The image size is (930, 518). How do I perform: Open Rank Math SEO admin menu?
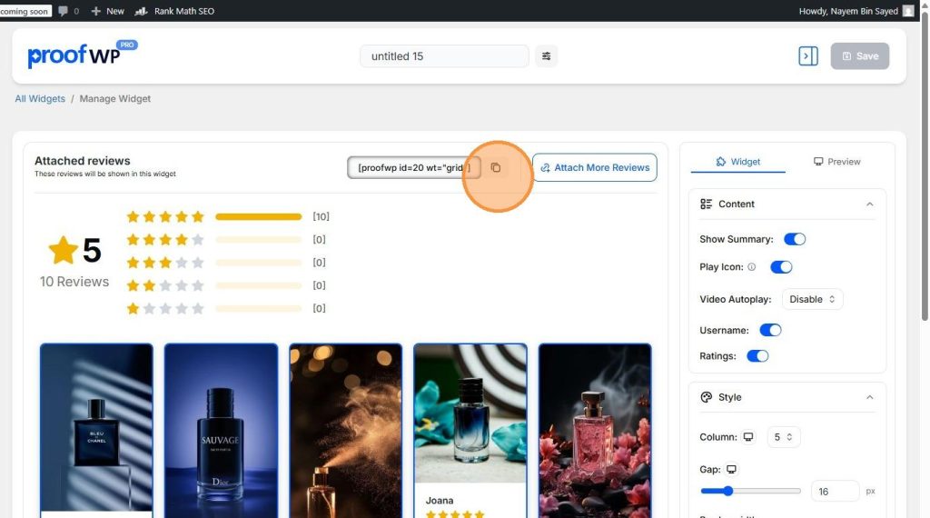(x=175, y=11)
